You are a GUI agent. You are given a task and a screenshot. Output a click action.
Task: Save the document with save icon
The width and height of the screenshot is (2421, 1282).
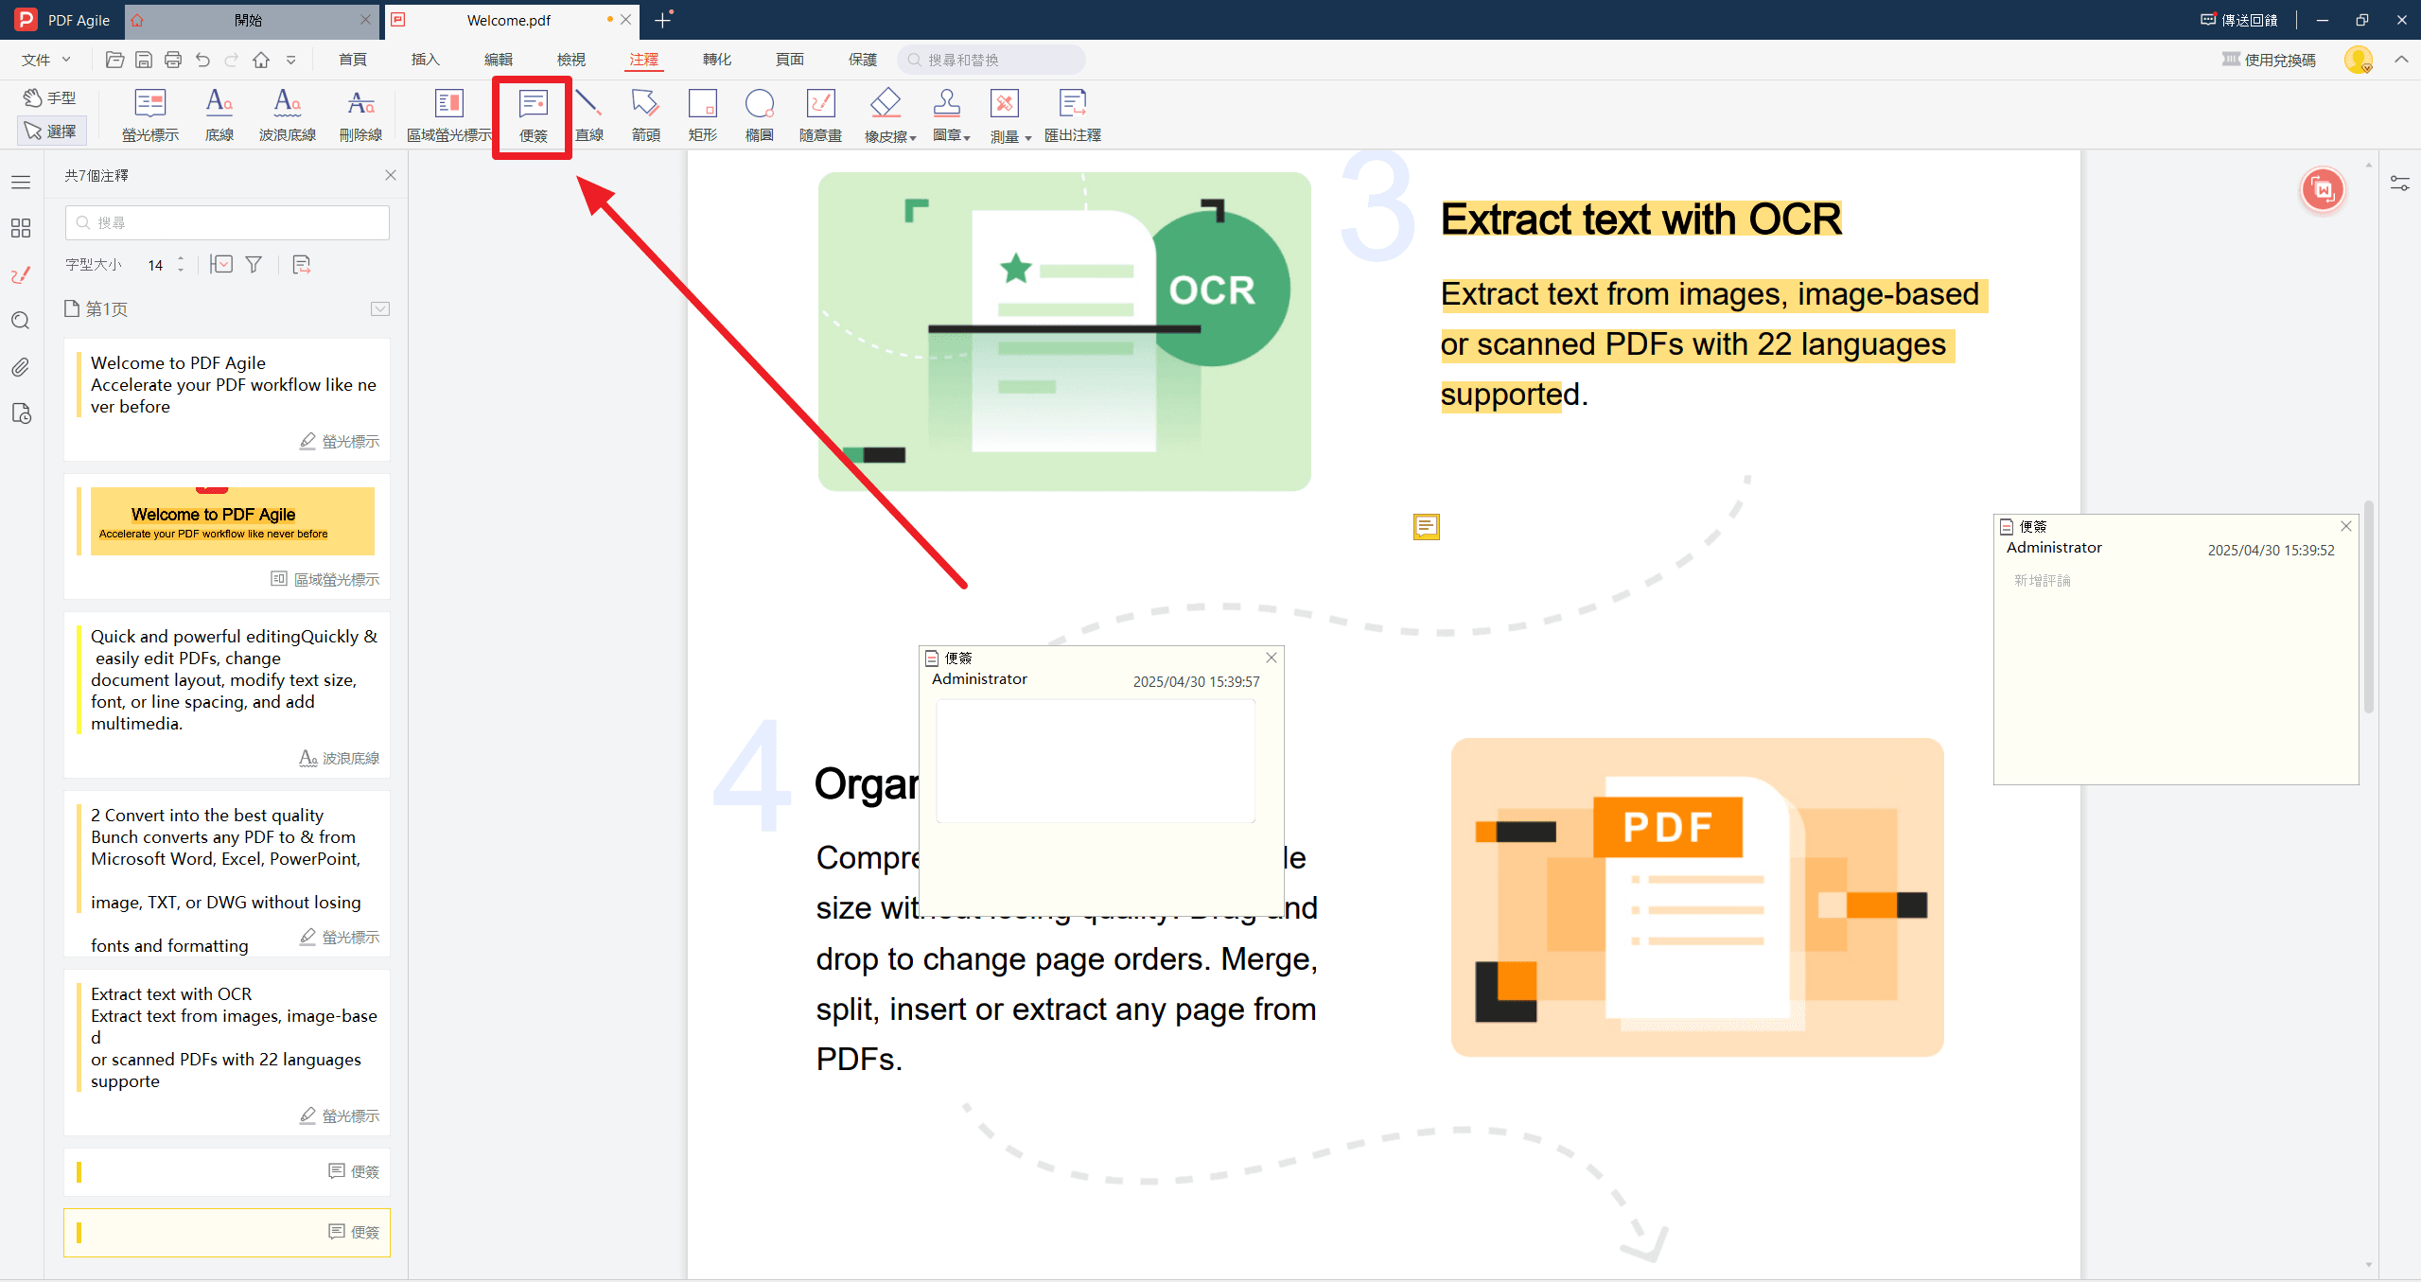(144, 60)
